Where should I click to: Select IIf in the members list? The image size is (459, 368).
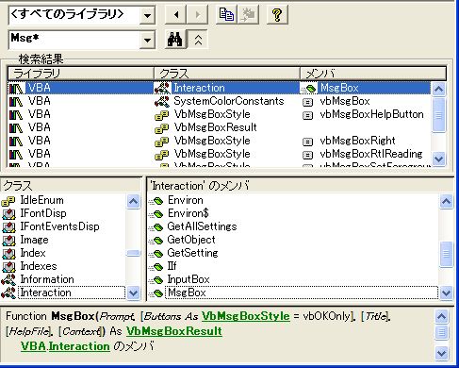[172, 266]
